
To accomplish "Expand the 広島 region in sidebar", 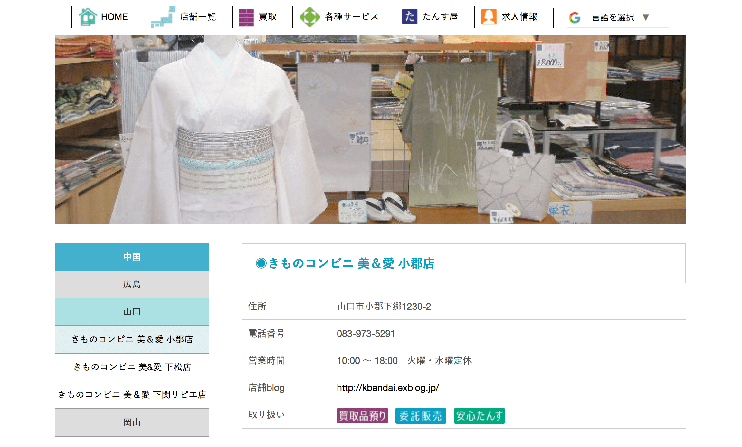I will [x=132, y=284].
